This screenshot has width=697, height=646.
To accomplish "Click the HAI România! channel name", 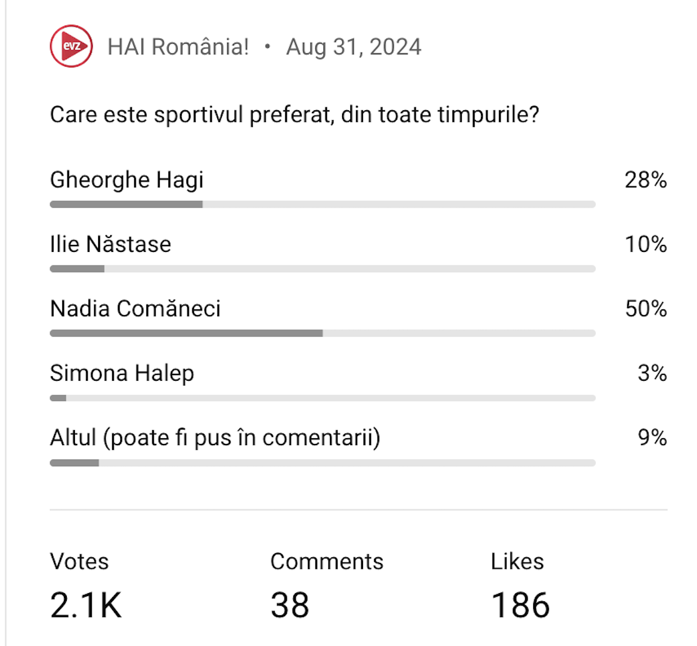I will [178, 46].
